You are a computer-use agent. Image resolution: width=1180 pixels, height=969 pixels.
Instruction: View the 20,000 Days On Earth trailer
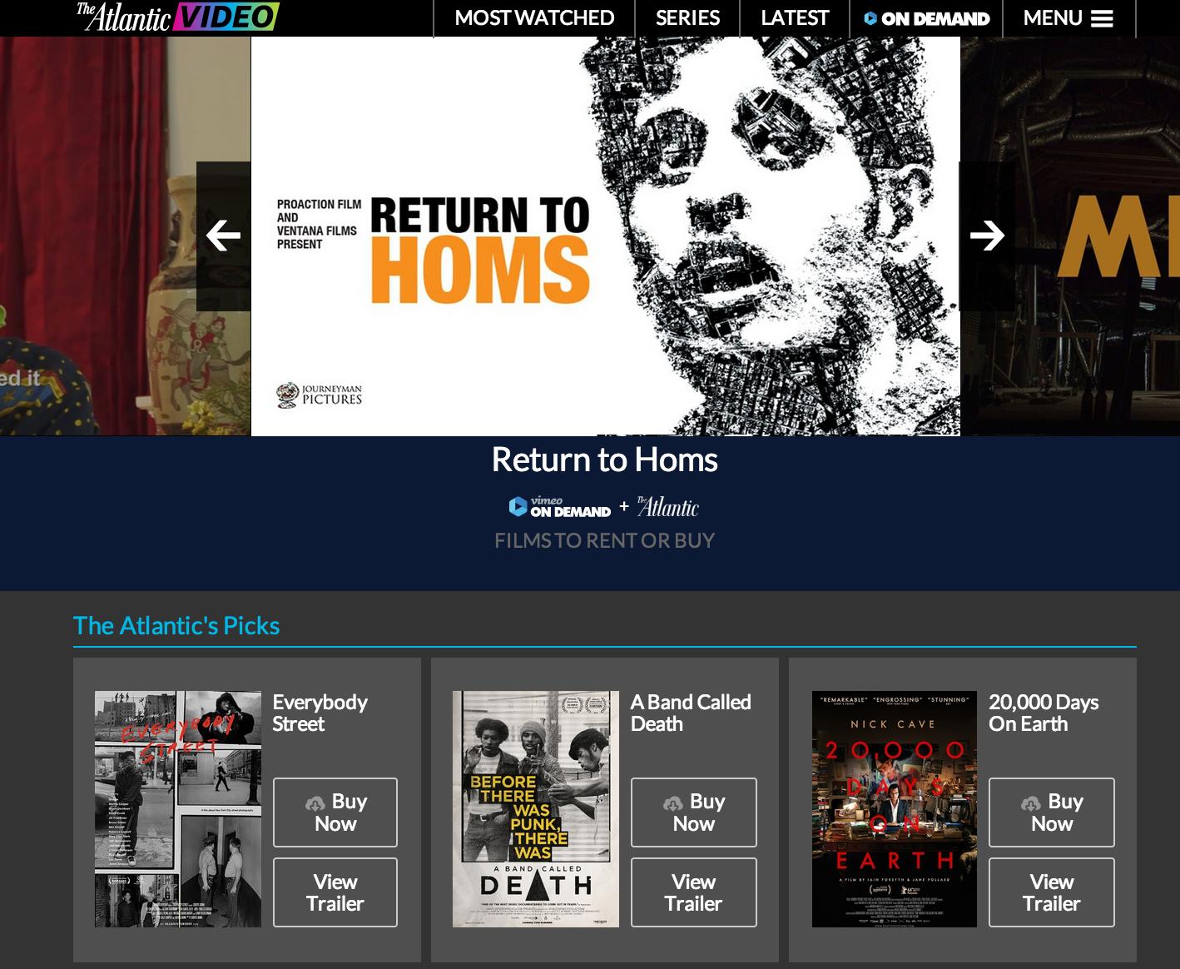1052,892
